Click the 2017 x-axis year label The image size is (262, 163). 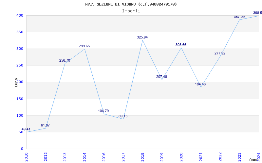pos(123,157)
